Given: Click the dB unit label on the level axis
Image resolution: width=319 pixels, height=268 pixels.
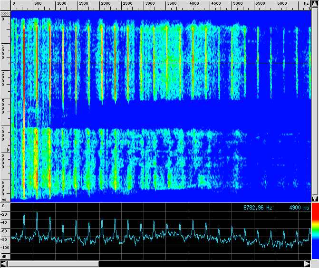Looking at the screenshot, I should [x=4, y=257].
